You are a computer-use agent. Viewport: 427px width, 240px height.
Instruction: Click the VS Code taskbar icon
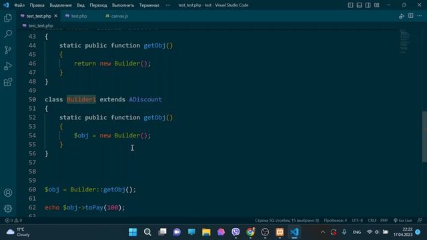294,232
